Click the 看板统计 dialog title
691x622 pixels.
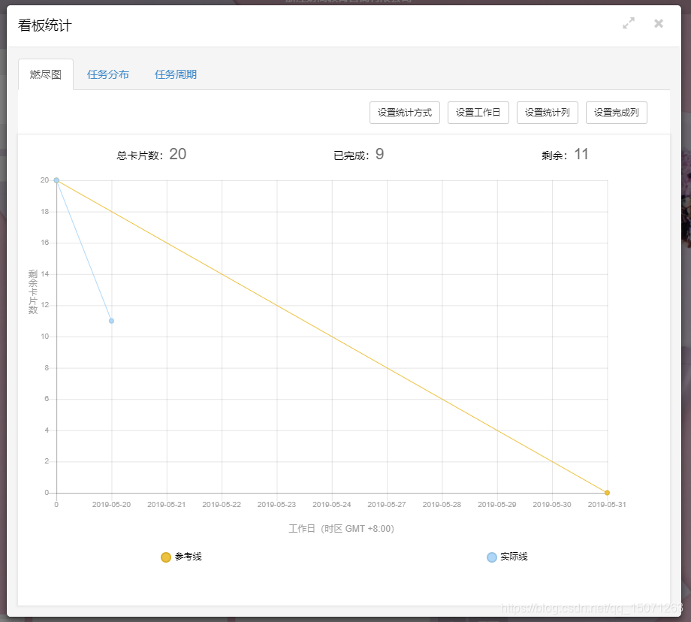pyautogui.click(x=44, y=26)
